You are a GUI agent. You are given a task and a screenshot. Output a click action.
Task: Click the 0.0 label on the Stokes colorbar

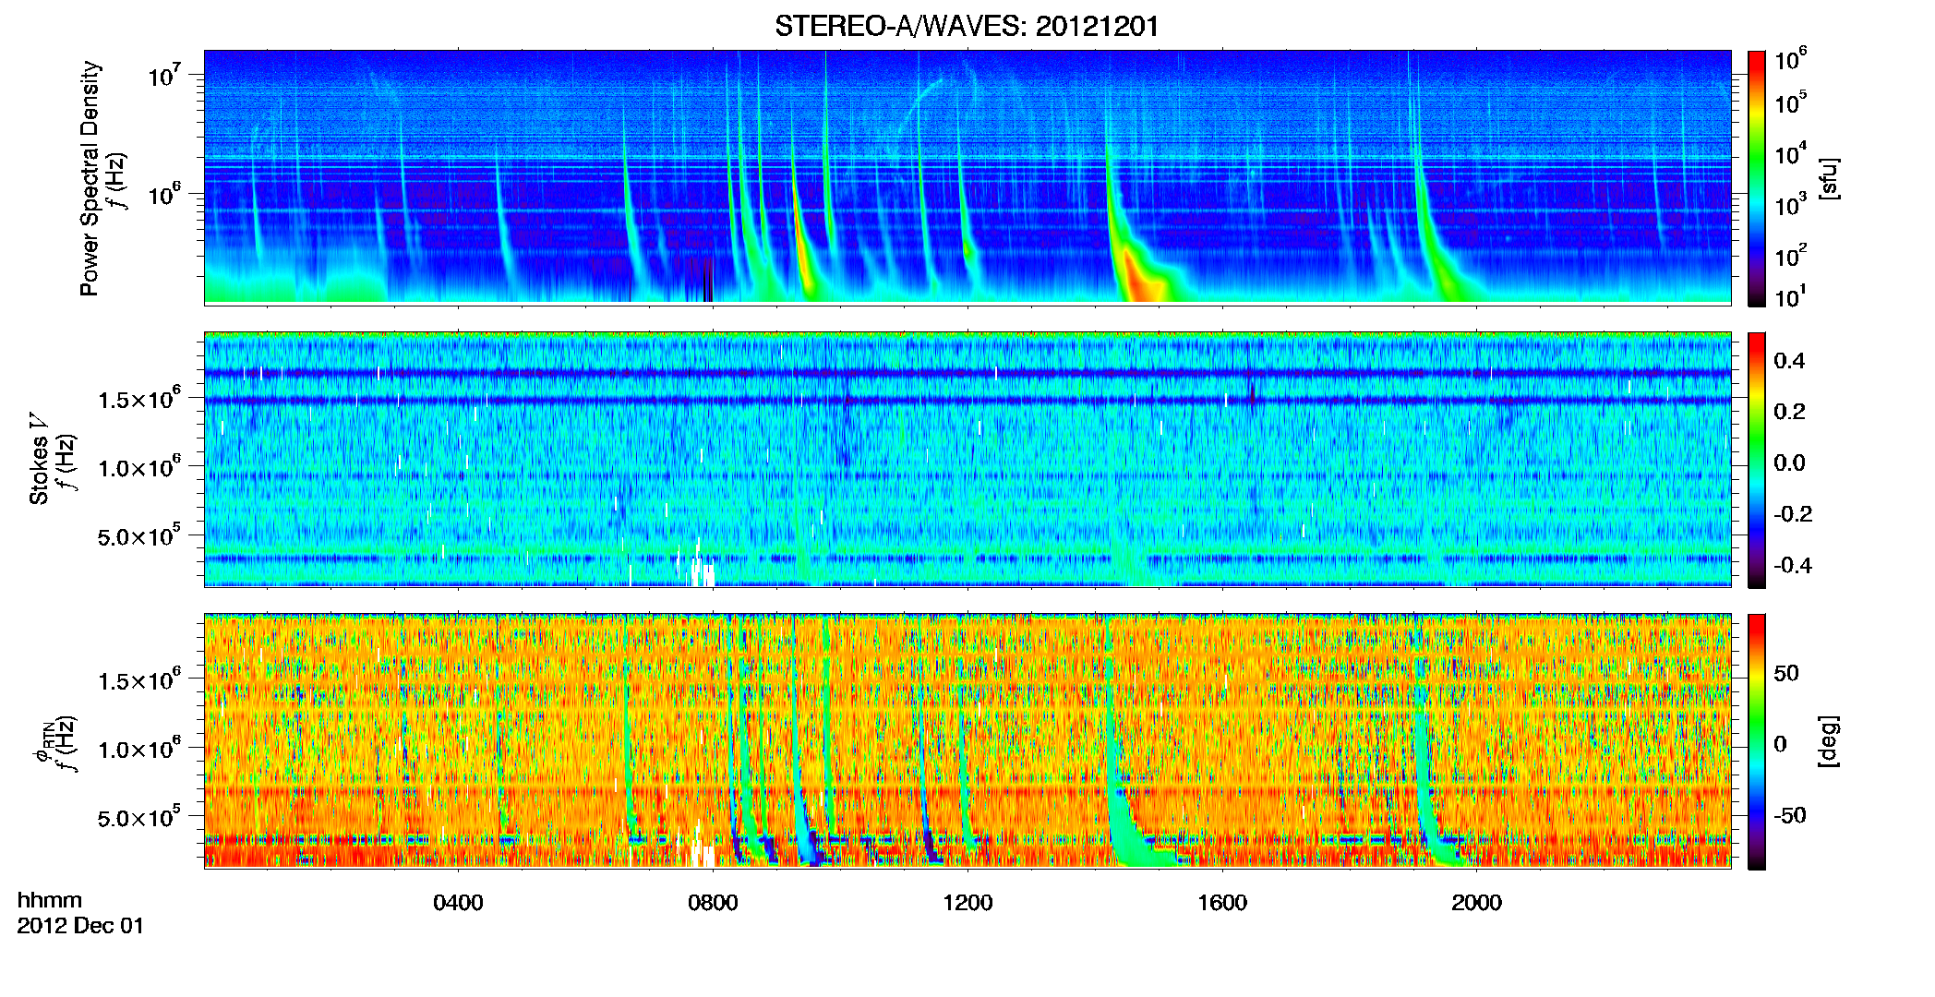point(1789,463)
